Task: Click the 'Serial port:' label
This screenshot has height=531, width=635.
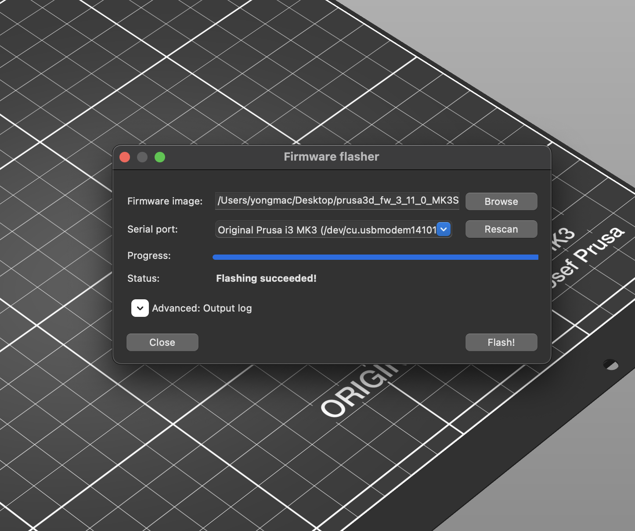Action: (x=152, y=229)
